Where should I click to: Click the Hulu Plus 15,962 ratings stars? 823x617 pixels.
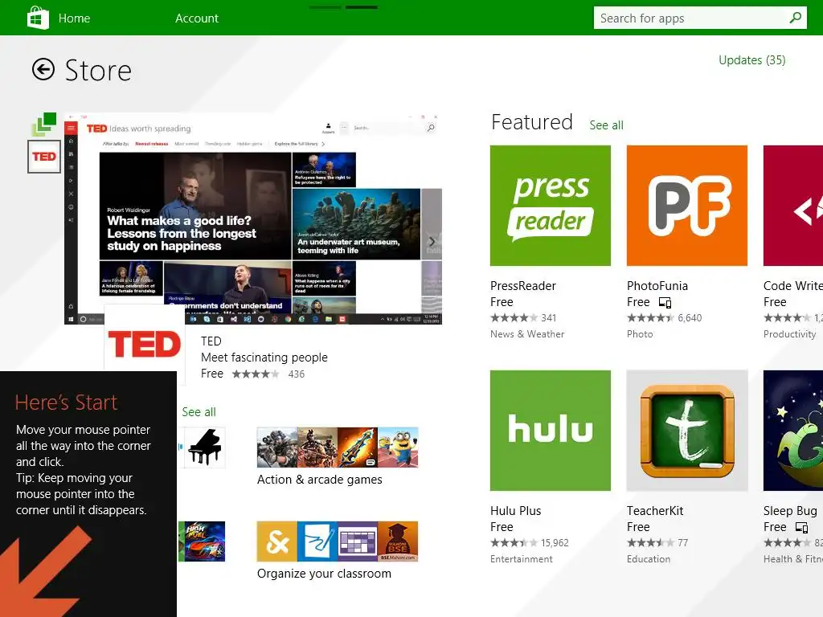[x=514, y=543]
